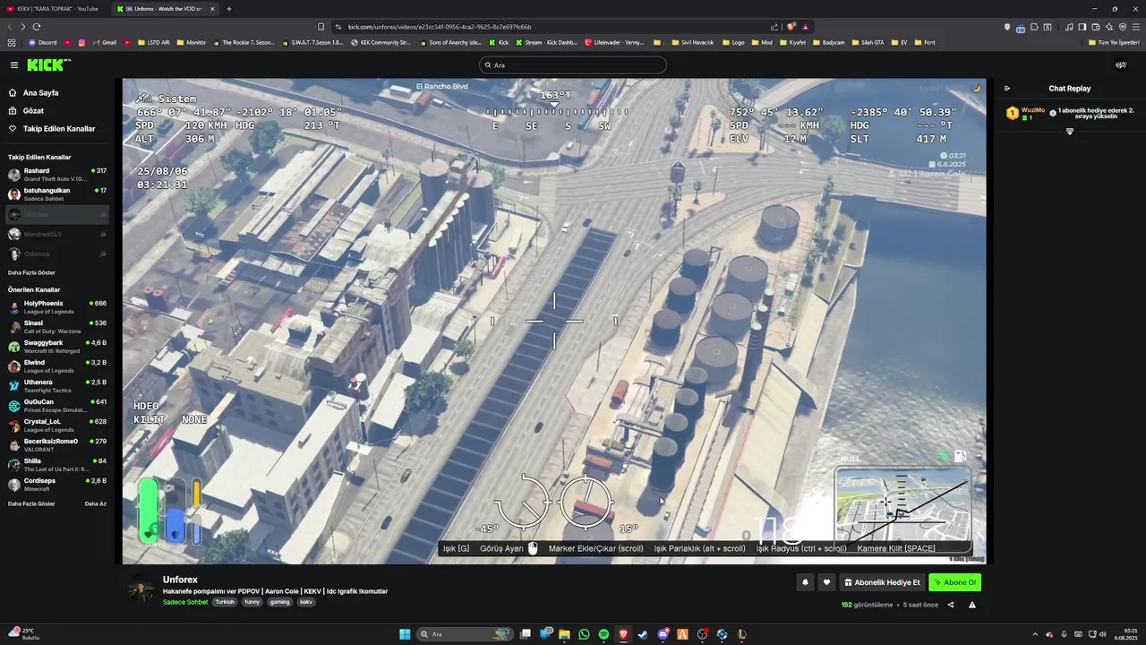Open Sinasi recommended channel
Viewport: 1146px width, 645px height.
(x=57, y=327)
